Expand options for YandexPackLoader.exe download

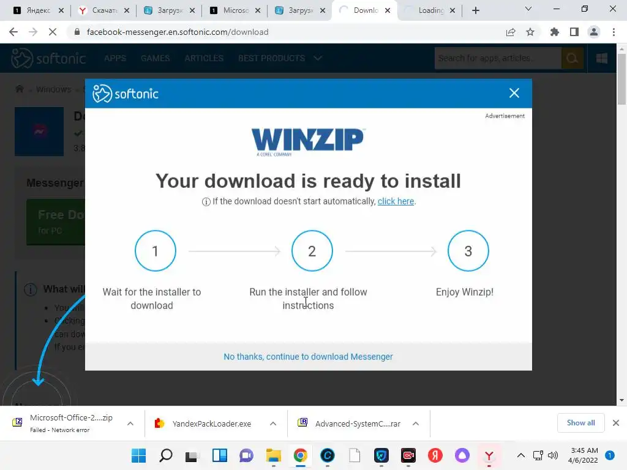[273, 423]
